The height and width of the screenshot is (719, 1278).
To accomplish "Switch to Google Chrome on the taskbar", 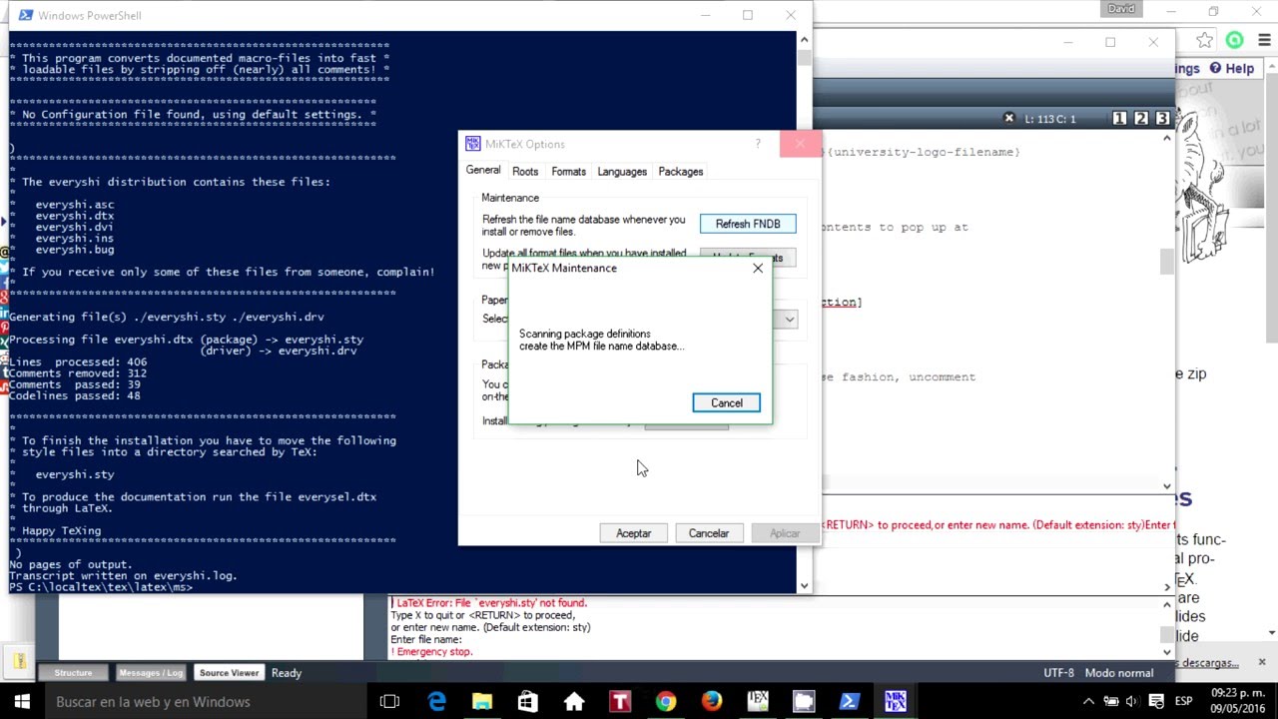I will click(x=666, y=702).
